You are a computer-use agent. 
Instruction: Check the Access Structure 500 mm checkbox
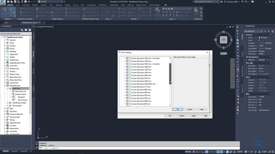pyautogui.click(x=130, y=95)
